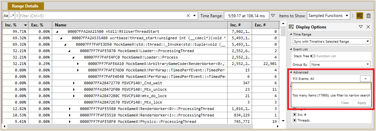Click the horizontal scrollbar right arrow

(278, 126)
